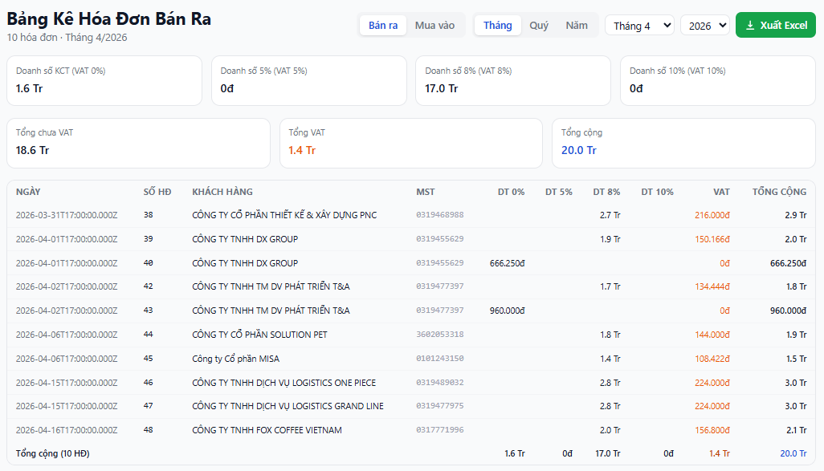The width and height of the screenshot is (824, 471).
Task: Select the Năm period tab
Action: coord(577,25)
